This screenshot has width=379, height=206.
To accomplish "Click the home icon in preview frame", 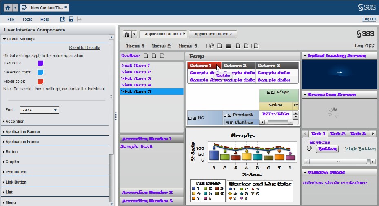I will point(127,34).
